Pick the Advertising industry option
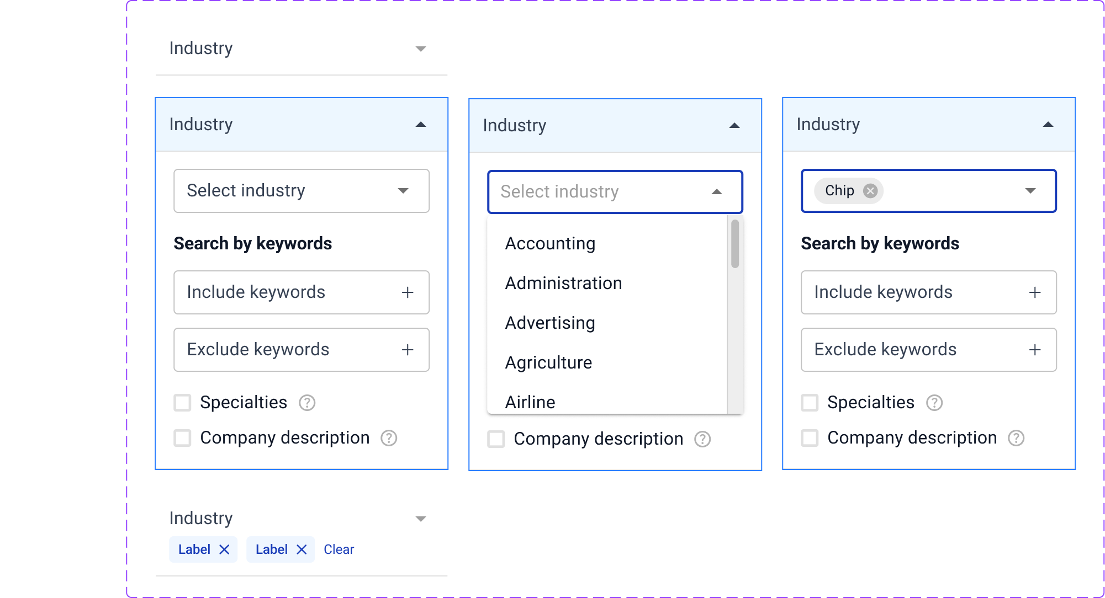Screen dimensions: 1105x598 550,323
